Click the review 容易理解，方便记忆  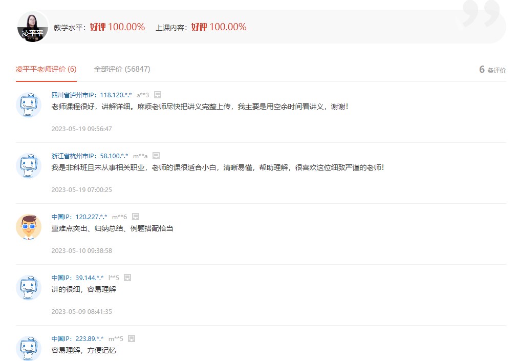pos(84,350)
